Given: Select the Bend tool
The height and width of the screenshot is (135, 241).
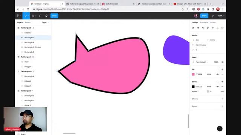Looking at the screenshot, I should point(40,16).
